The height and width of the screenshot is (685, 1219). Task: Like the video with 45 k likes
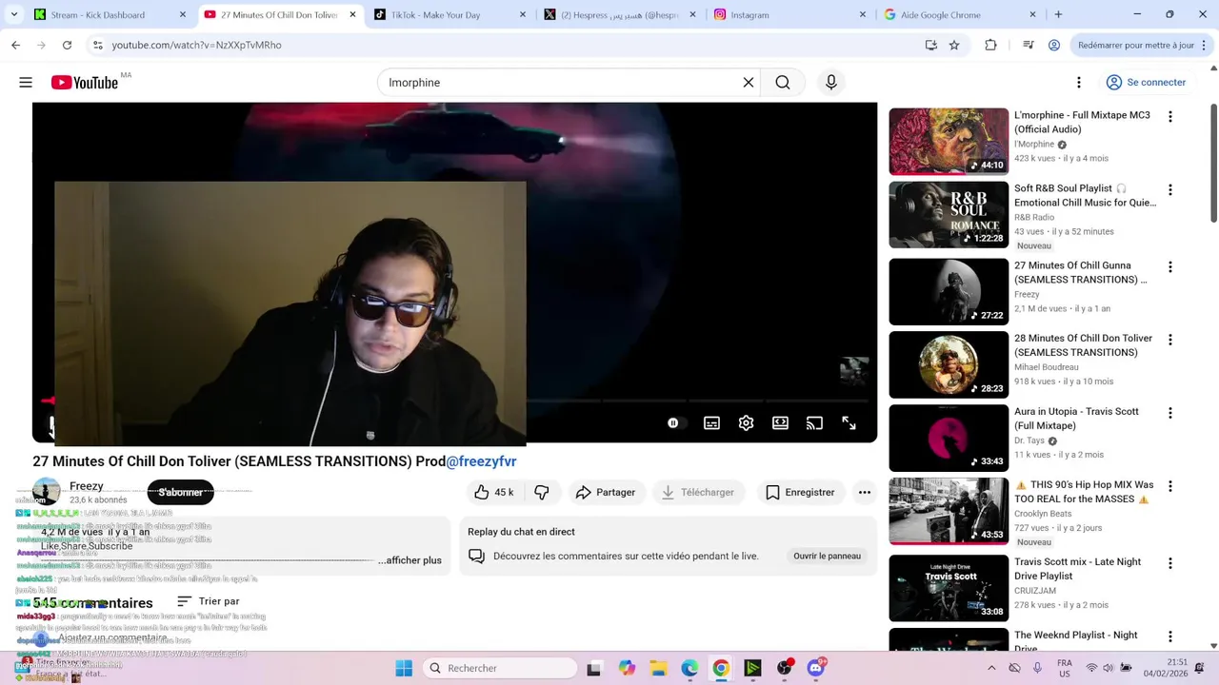tap(493, 492)
